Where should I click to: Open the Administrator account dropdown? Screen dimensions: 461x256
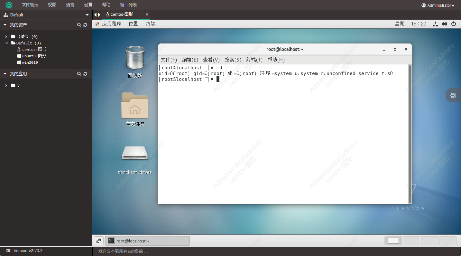click(x=438, y=5)
